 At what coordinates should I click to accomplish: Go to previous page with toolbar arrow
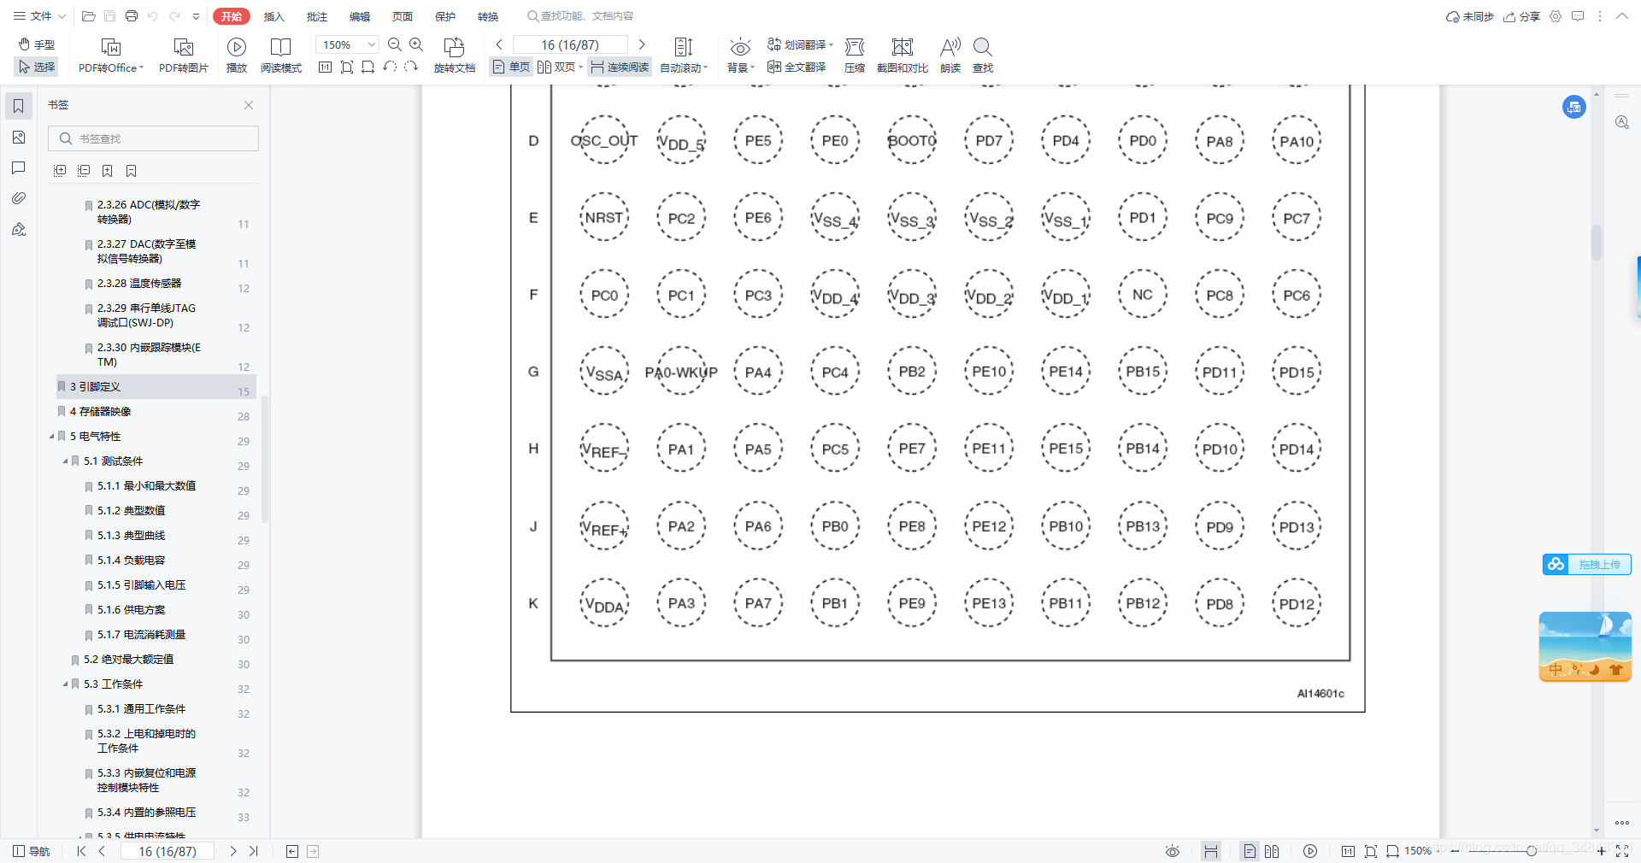pos(499,44)
